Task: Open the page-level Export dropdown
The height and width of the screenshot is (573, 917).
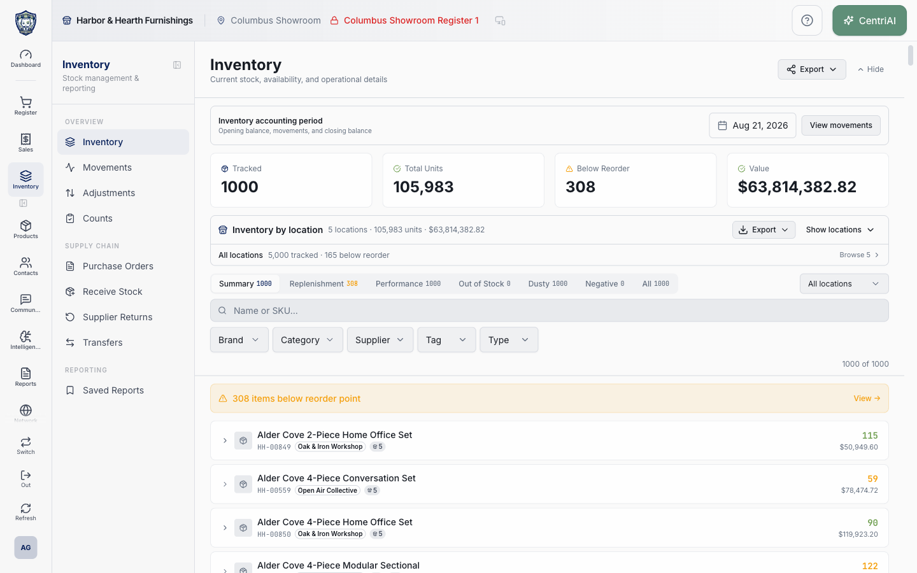Action: coord(812,69)
